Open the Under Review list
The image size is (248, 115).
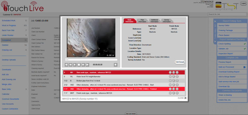pyautogui.click(x=8, y=35)
